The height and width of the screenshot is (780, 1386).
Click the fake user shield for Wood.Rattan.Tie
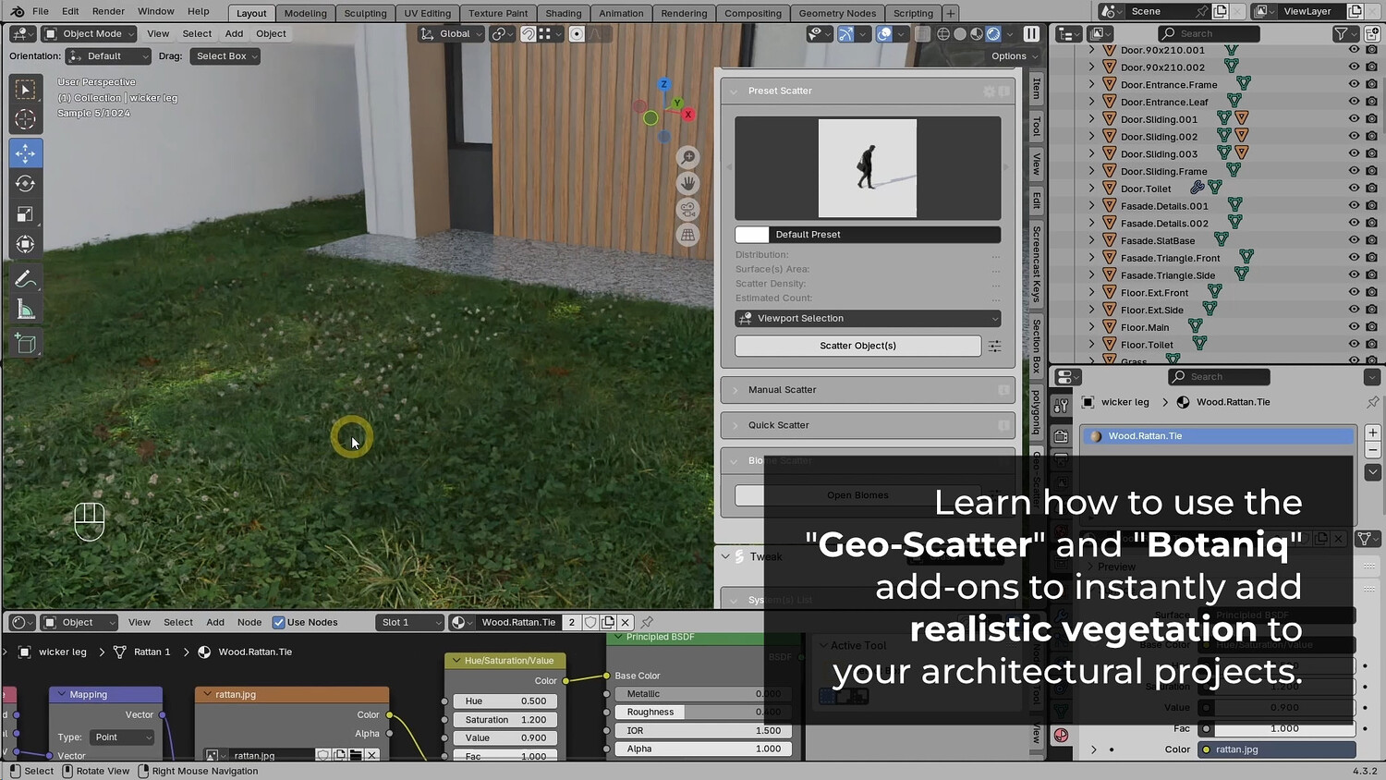(590, 623)
